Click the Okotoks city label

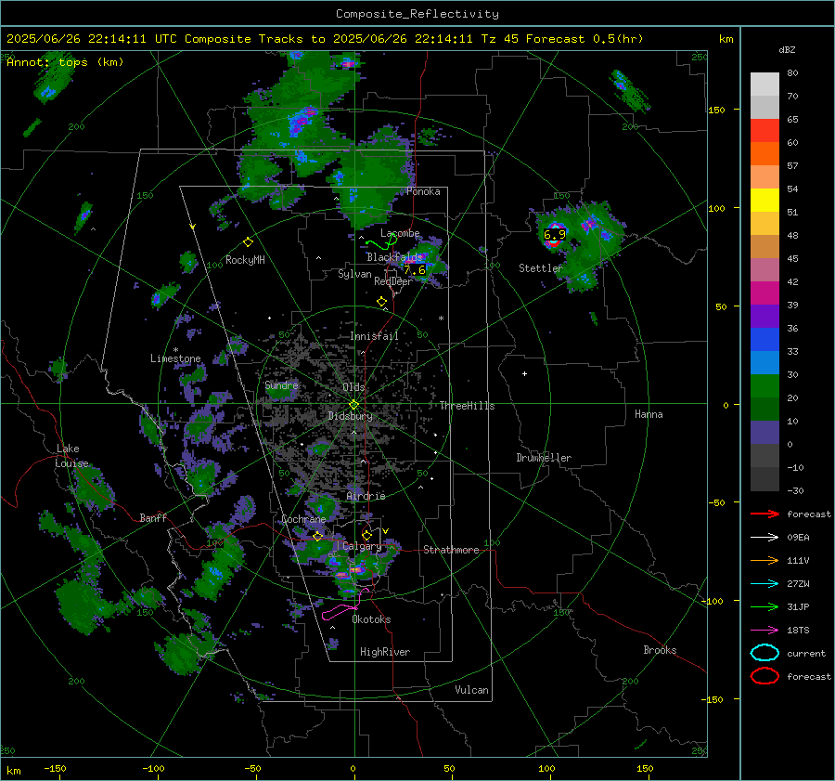tap(371, 619)
